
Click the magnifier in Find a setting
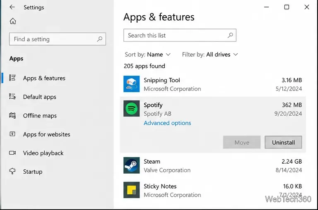99,39
